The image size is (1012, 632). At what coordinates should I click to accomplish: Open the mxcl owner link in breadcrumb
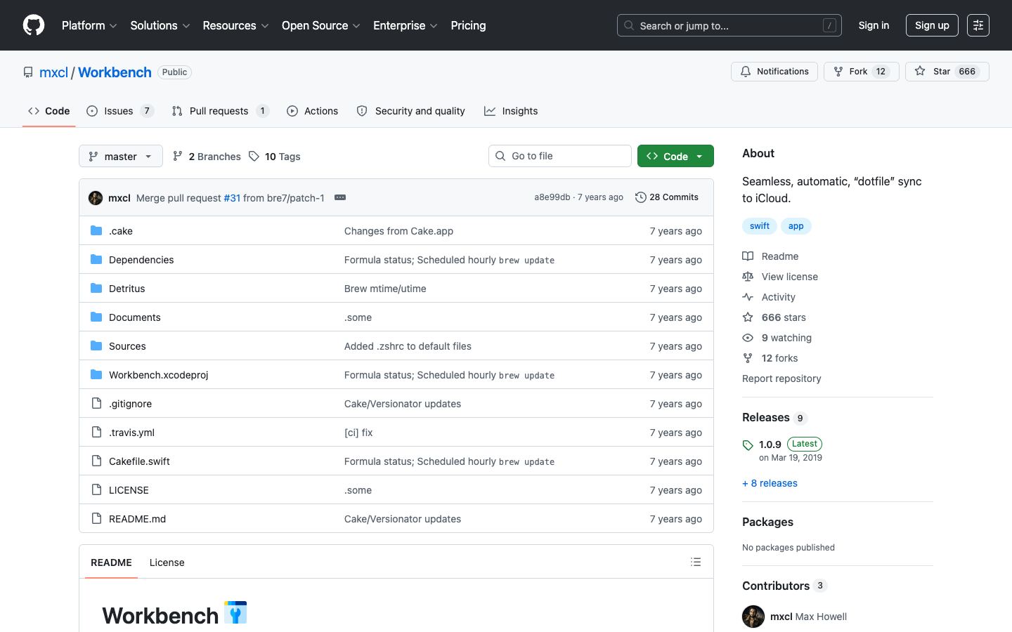coord(53,72)
